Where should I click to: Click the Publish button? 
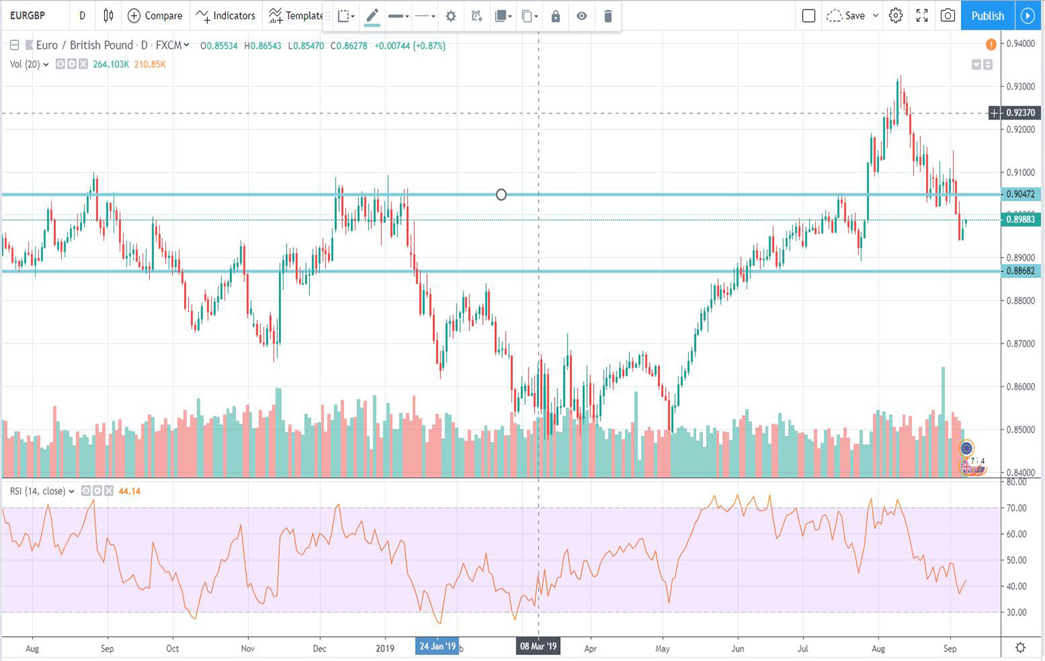pos(986,15)
